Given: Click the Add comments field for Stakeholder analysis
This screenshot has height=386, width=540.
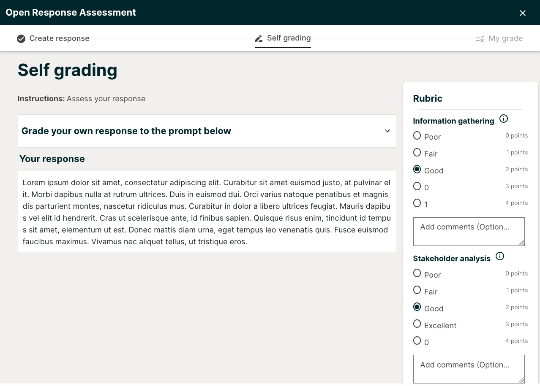Looking at the screenshot, I should [x=469, y=369].
